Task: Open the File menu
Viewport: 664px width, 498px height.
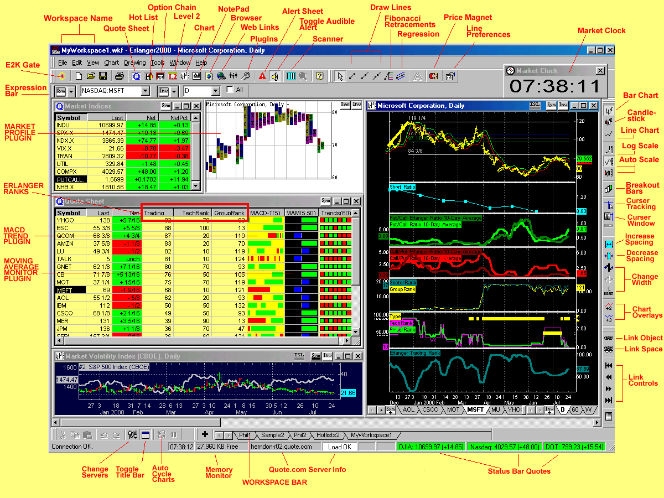Action: click(x=63, y=63)
